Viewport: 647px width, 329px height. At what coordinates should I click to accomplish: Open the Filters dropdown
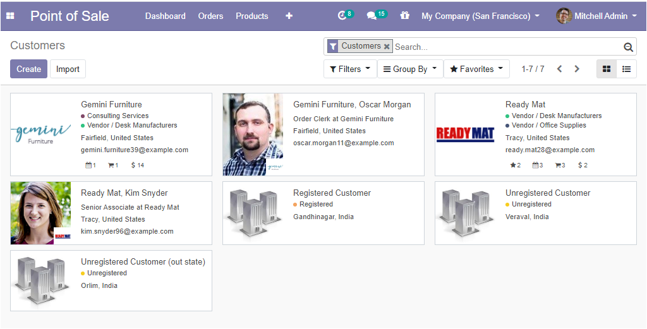pyautogui.click(x=350, y=69)
